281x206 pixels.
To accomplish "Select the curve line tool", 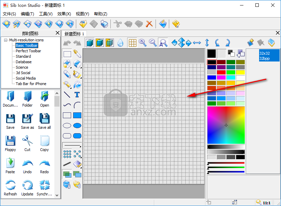I will [67, 105].
